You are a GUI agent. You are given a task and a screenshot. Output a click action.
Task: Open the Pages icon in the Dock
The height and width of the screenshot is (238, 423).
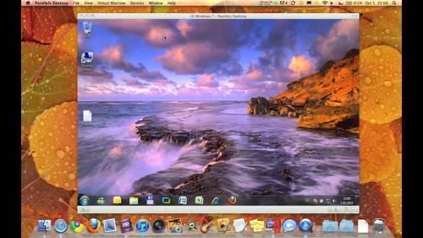[223, 225]
